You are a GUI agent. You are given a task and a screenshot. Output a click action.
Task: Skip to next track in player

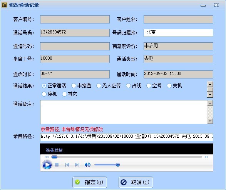pyautogui.click(x=77, y=165)
